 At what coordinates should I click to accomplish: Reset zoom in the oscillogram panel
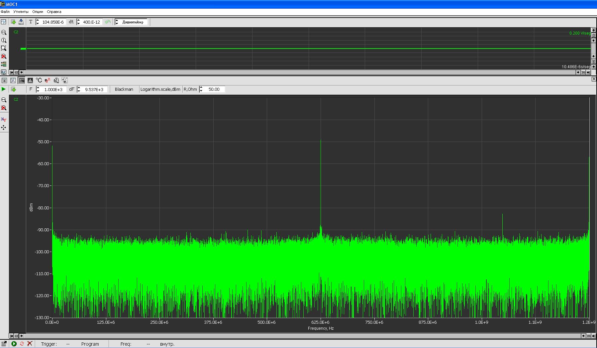pyautogui.click(x=4, y=56)
